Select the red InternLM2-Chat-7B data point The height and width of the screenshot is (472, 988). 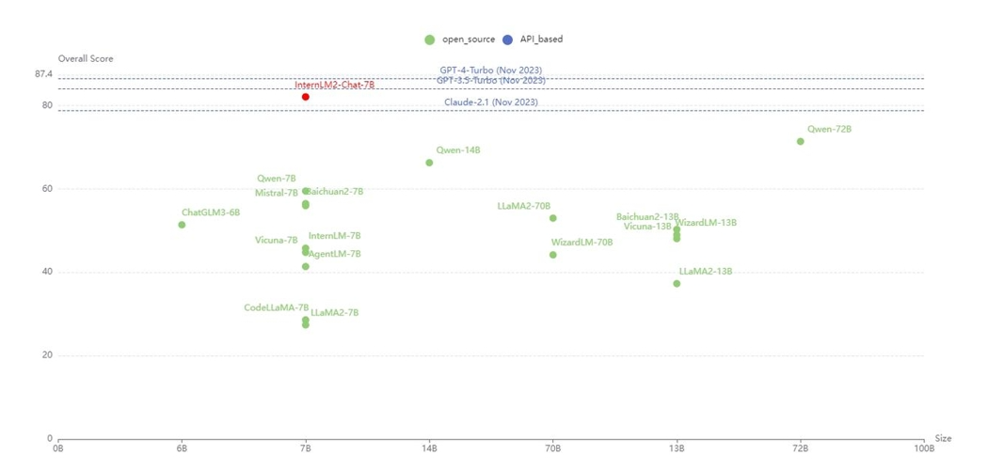pyautogui.click(x=306, y=97)
